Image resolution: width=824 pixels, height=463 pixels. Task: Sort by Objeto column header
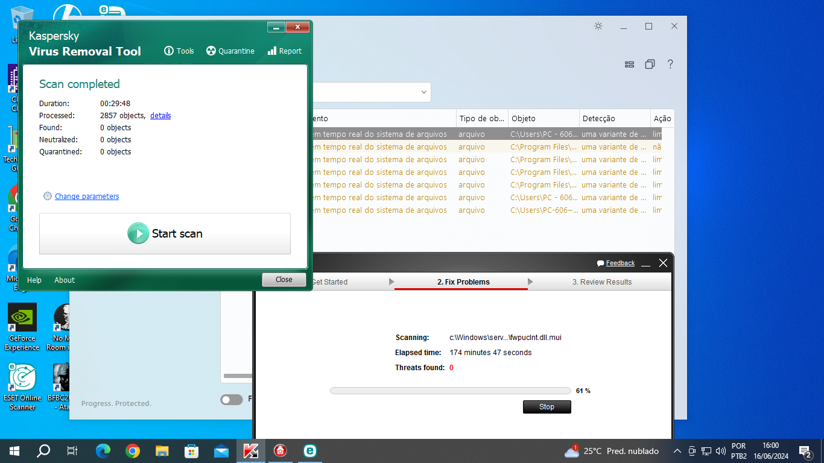pos(544,118)
